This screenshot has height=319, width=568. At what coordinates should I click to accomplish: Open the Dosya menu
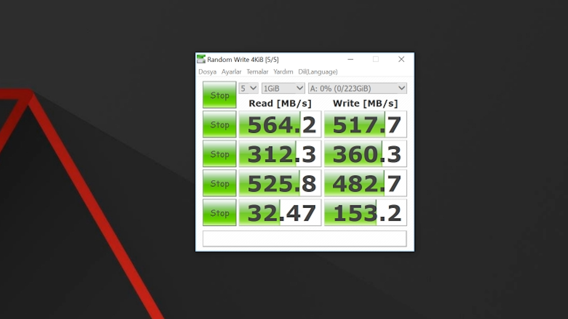(x=207, y=72)
